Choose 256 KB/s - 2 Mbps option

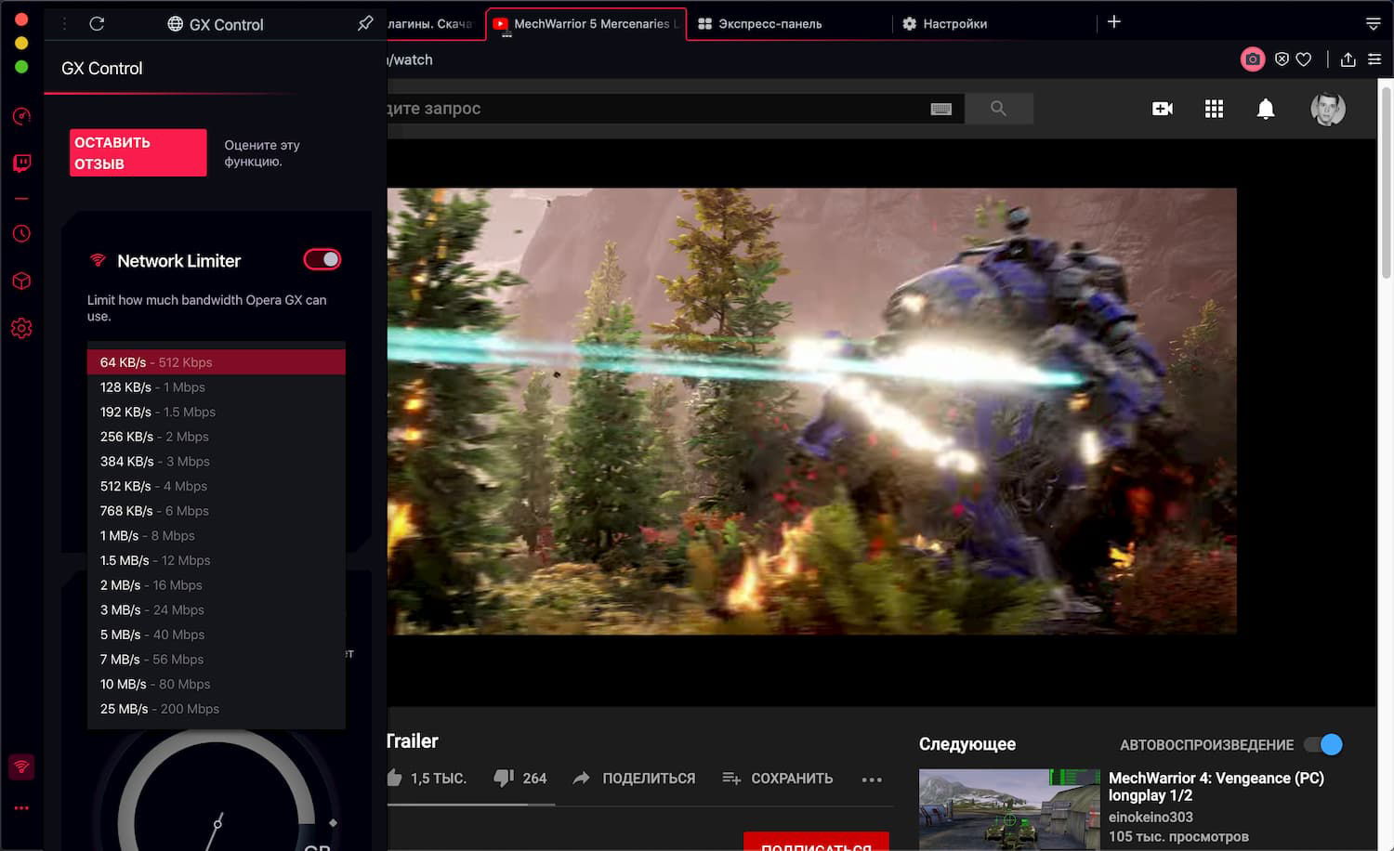coord(217,437)
